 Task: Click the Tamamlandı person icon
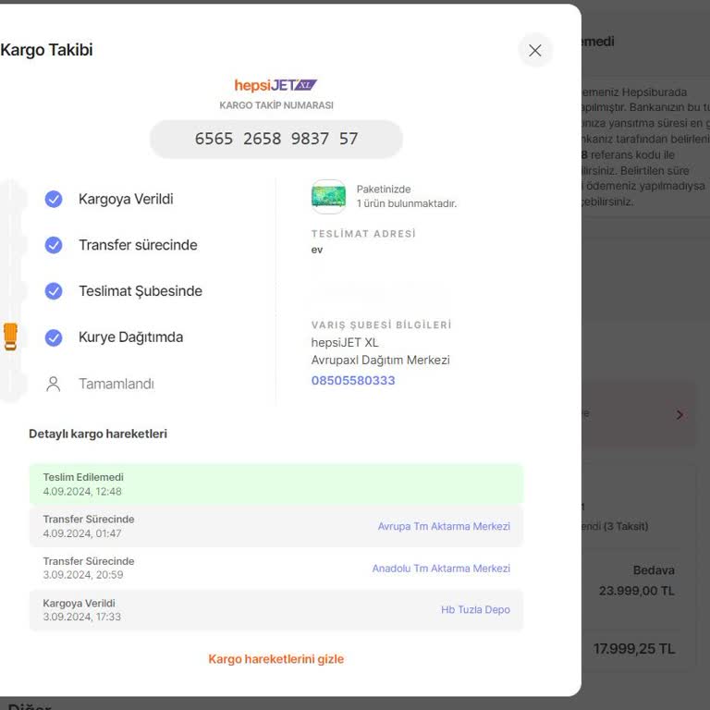pyautogui.click(x=54, y=384)
